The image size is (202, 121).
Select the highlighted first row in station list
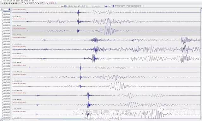pyautogui.click(x=7, y=11)
